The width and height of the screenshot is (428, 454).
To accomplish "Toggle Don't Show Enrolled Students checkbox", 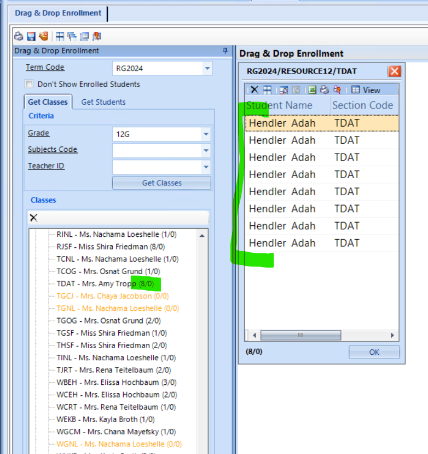I will [x=29, y=84].
